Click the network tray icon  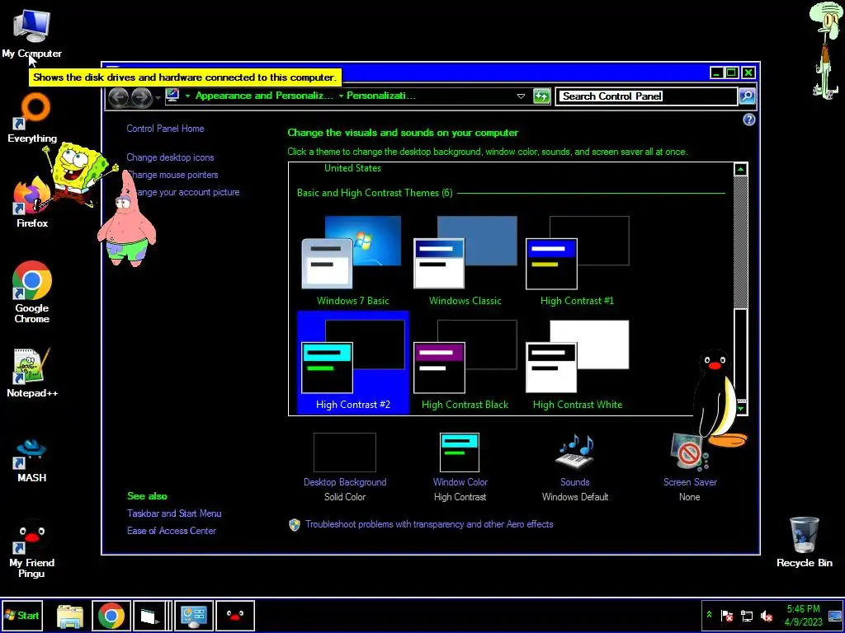pyautogui.click(x=746, y=615)
